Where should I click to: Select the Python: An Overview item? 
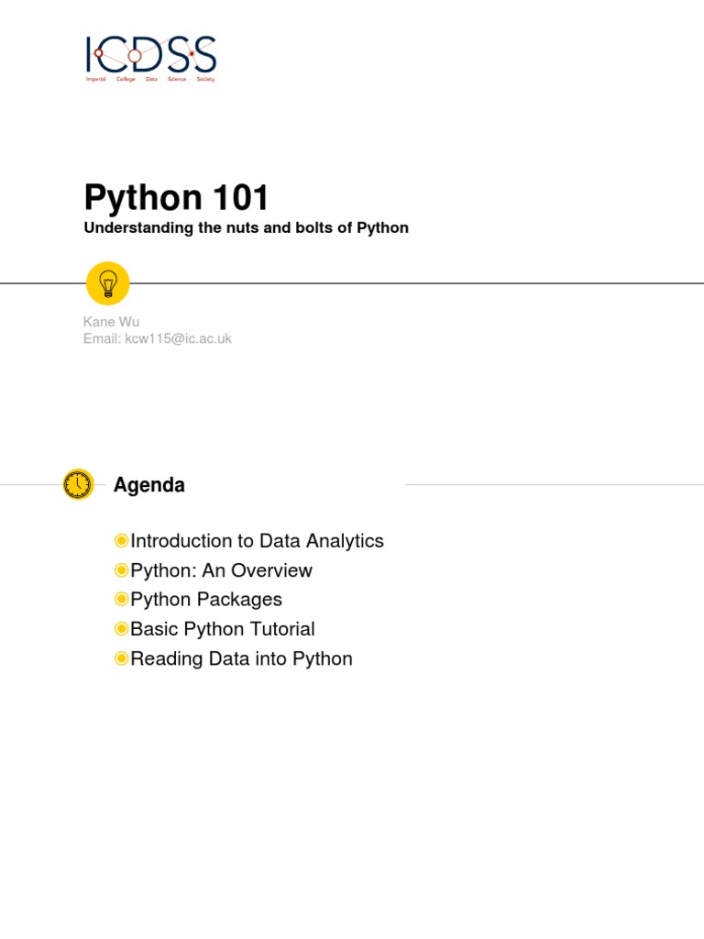tap(221, 570)
